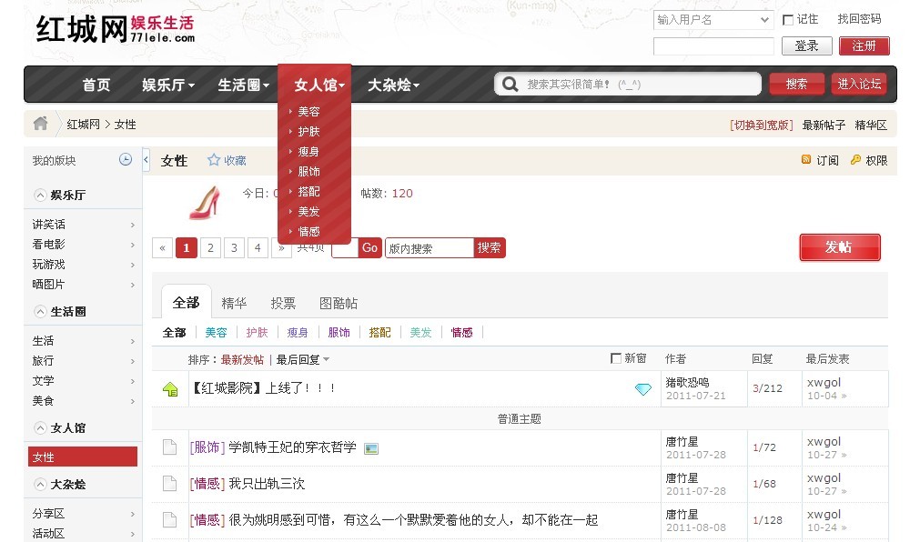Click the page icon of the 学凯特王妃 thread
920x542 pixels.
click(169, 447)
